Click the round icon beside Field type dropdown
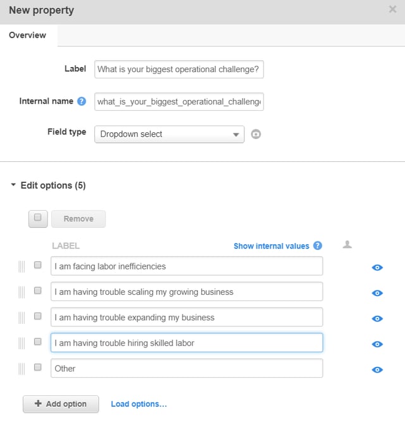Screen dimensions: 405x434 pyautogui.click(x=256, y=134)
